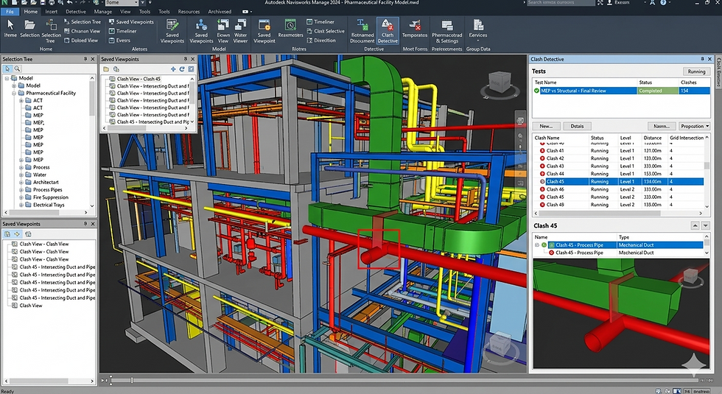Click the Print icon in quick access toolbar
This screenshot has height=394, width=722.
tap(51, 3)
